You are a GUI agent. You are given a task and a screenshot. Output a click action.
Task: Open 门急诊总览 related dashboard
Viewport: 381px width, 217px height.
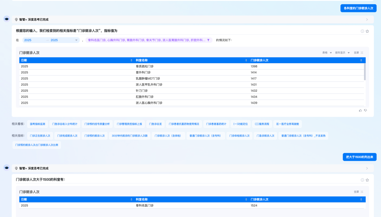(x=155, y=124)
